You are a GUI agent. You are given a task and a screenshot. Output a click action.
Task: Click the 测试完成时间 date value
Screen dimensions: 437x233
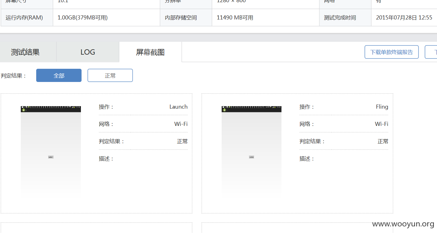coord(404,18)
